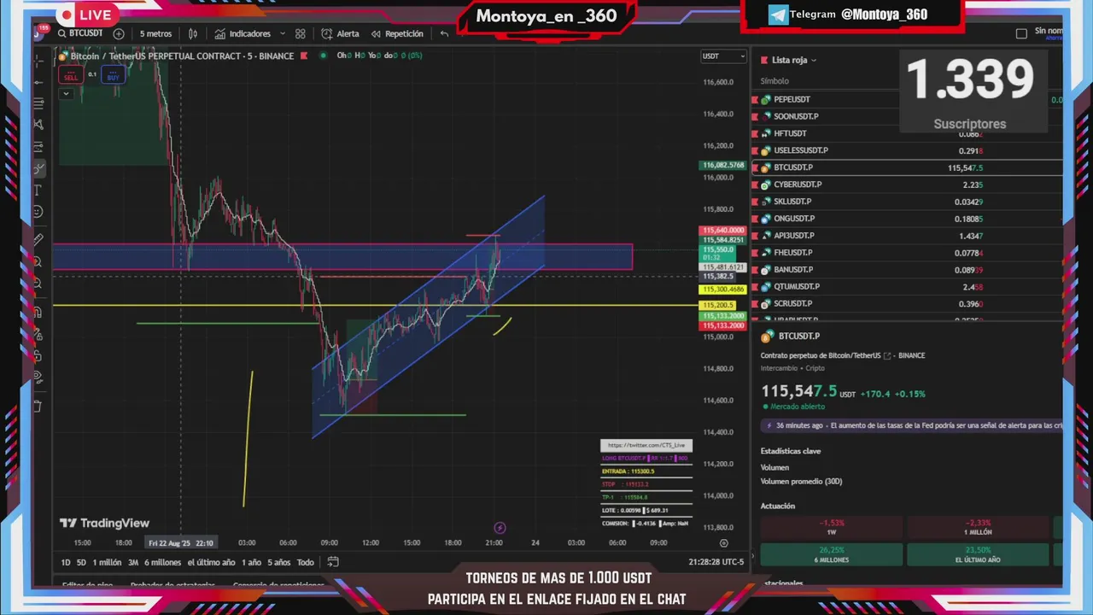Click the 115,640.0000 red price label
1093x615 pixels.
coord(722,231)
